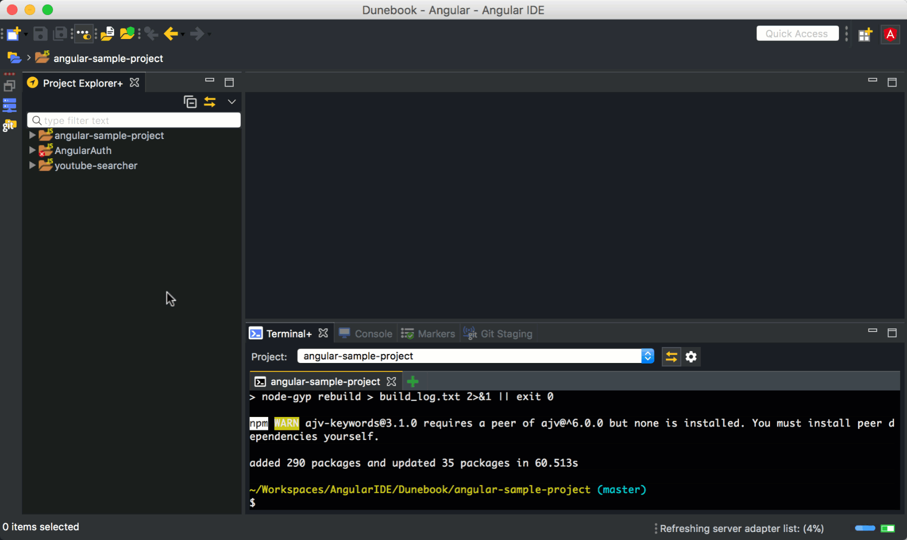Select the youtube-searcher project in tree
Viewport: 907px width, 540px height.
point(96,165)
